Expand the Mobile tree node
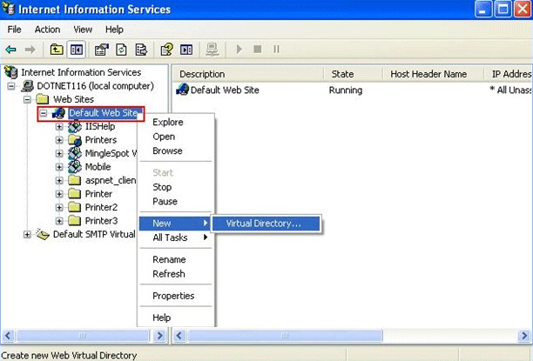The height and width of the screenshot is (361, 533). tap(59, 167)
